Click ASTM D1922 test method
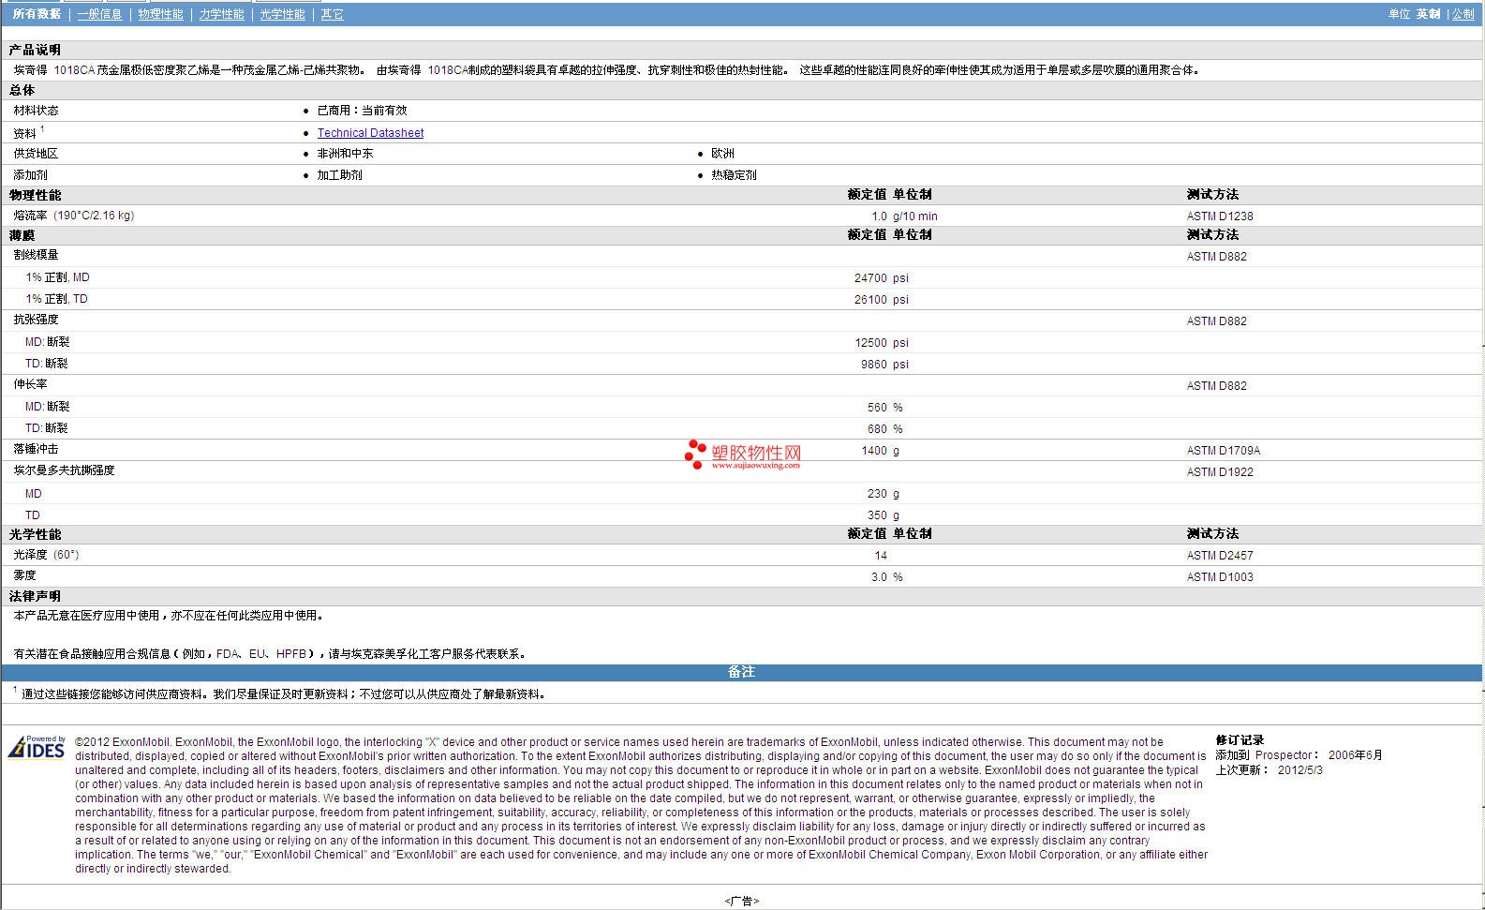This screenshot has width=1485, height=910. click(1220, 472)
